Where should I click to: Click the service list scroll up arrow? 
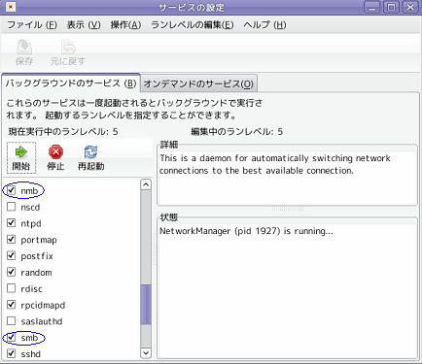(x=146, y=184)
